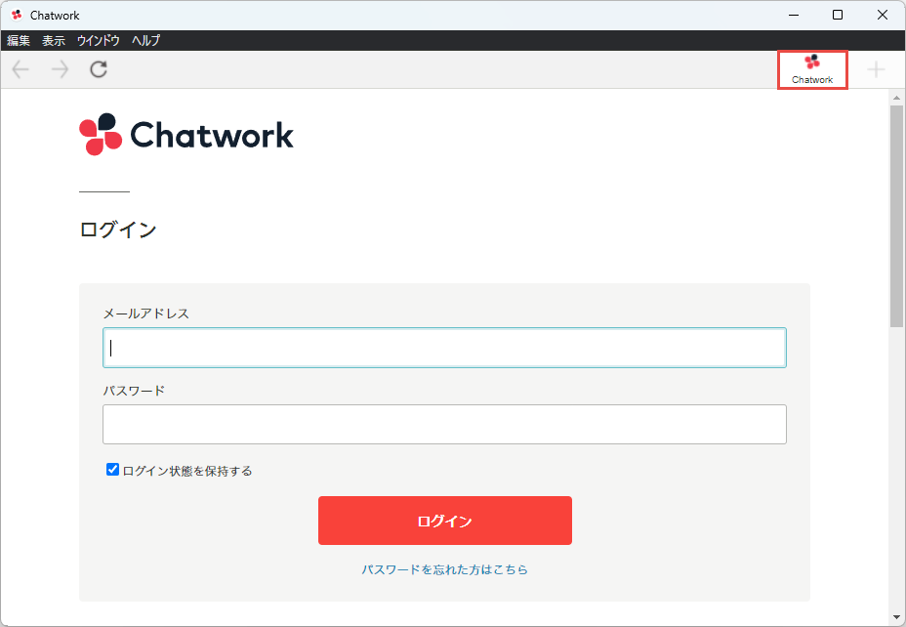This screenshot has width=906, height=627.
Task: Click the large Chatwork logo on page
Action: [186, 135]
